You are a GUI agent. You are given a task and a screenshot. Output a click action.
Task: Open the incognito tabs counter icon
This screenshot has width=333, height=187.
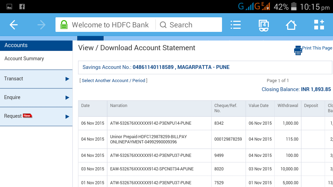coord(264,25)
